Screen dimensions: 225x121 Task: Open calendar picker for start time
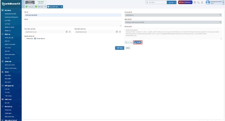click(x=67, y=32)
